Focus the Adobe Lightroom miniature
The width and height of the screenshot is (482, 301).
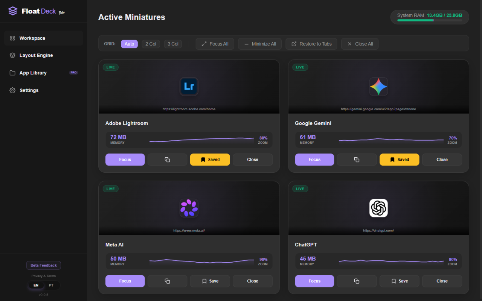click(125, 160)
